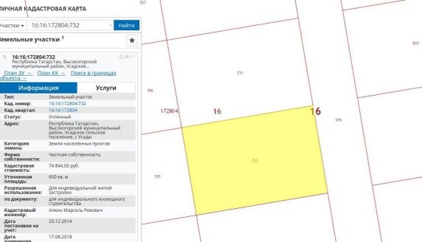Viewport: 422px width, 242px height.
Task: Add result 16:16:172804:732 to favorites with small star
Action: pyautogui.click(x=127, y=57)
